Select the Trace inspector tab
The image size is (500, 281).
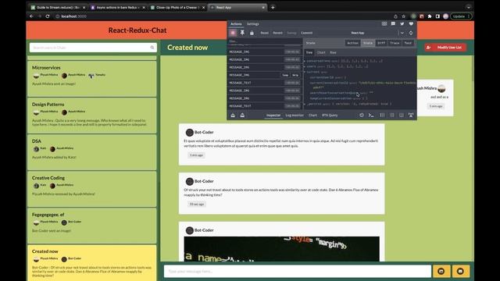coord(395,43)
